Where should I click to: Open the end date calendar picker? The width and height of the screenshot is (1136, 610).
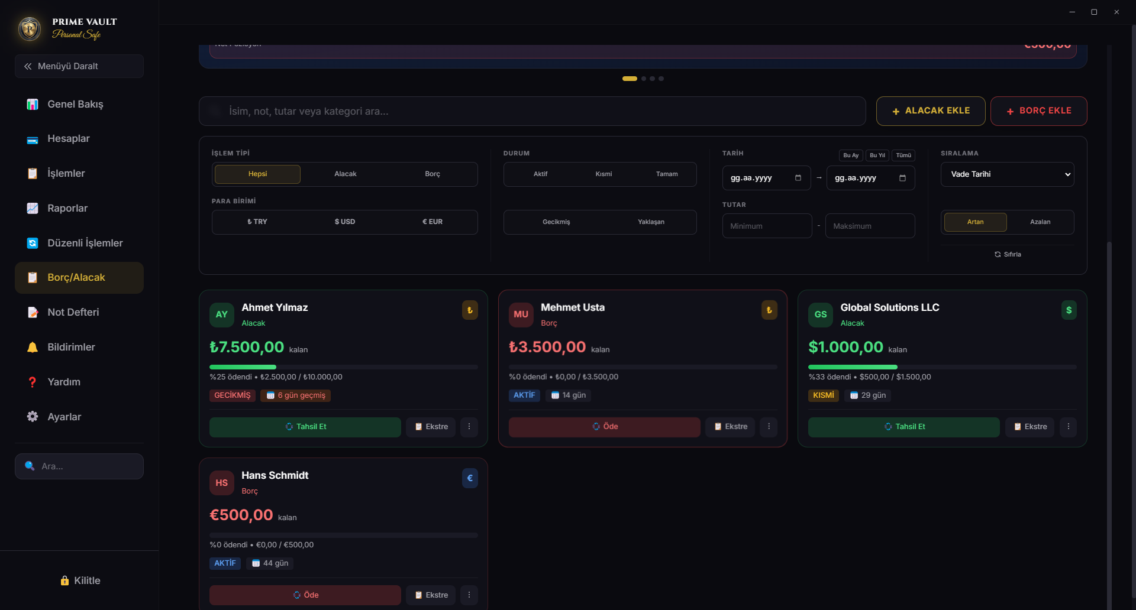click(902, 178)
